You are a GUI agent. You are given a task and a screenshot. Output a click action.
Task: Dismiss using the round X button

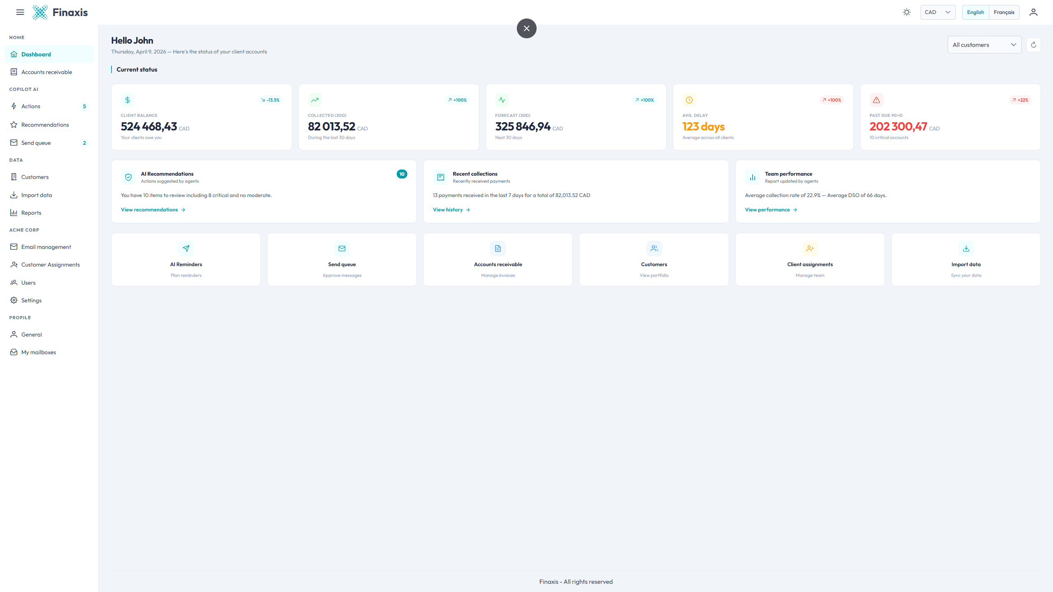[x=526, y=28]
